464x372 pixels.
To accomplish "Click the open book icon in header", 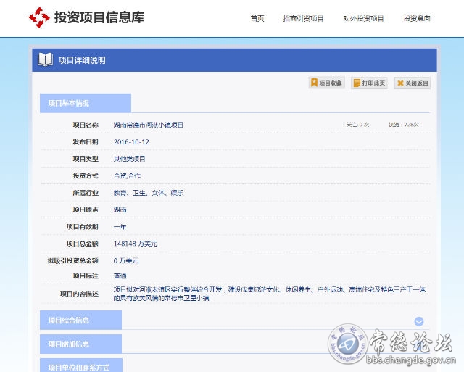I will point(45,59).
